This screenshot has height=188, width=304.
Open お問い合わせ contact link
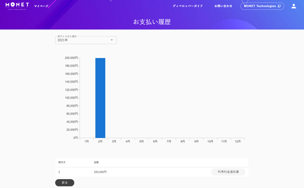coord(223,6)
